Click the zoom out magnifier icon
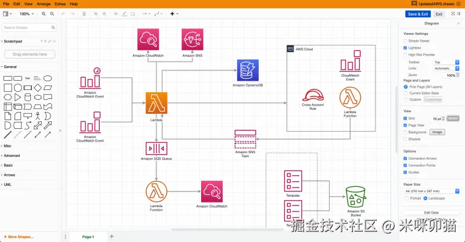 click(52, 14)
